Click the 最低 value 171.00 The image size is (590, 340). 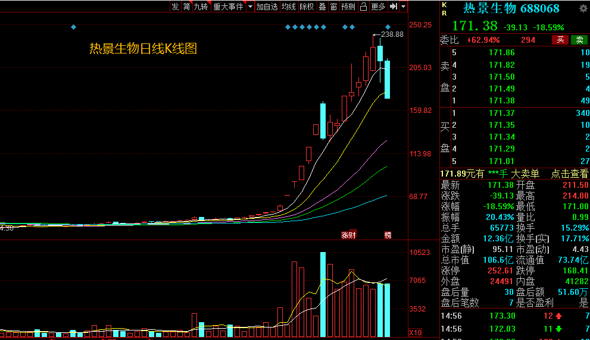coord(575,206)
